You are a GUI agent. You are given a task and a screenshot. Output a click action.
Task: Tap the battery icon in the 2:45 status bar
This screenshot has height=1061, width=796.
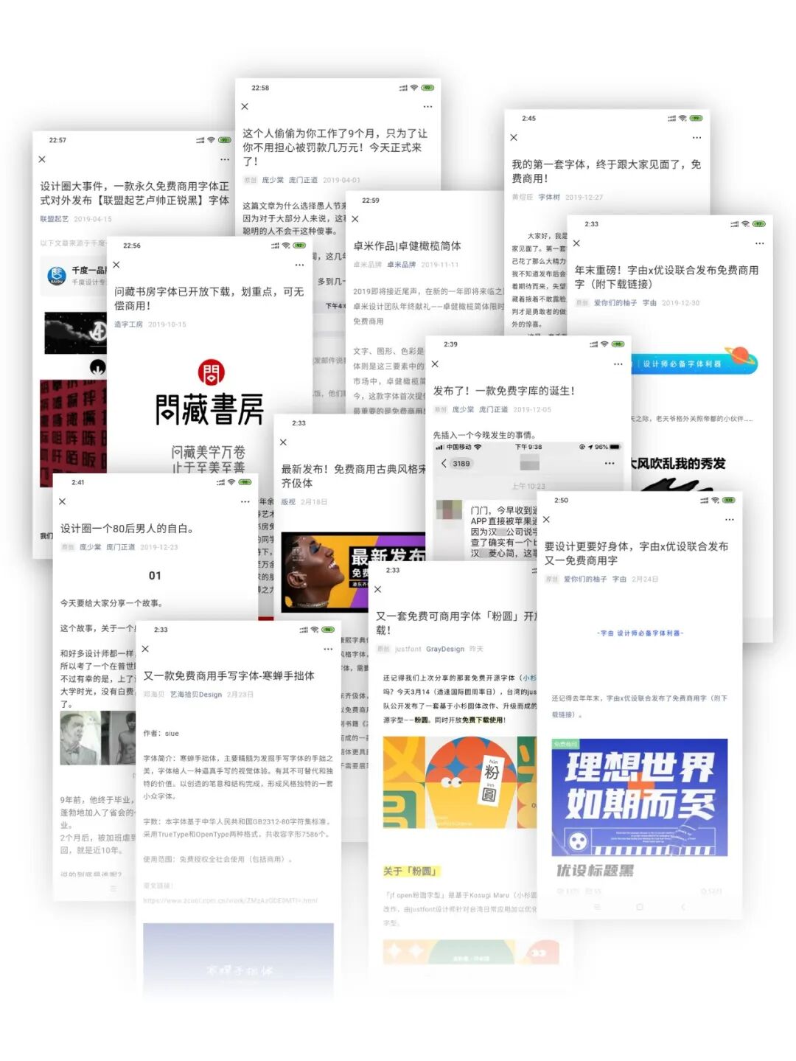click(x=696, y=118)
